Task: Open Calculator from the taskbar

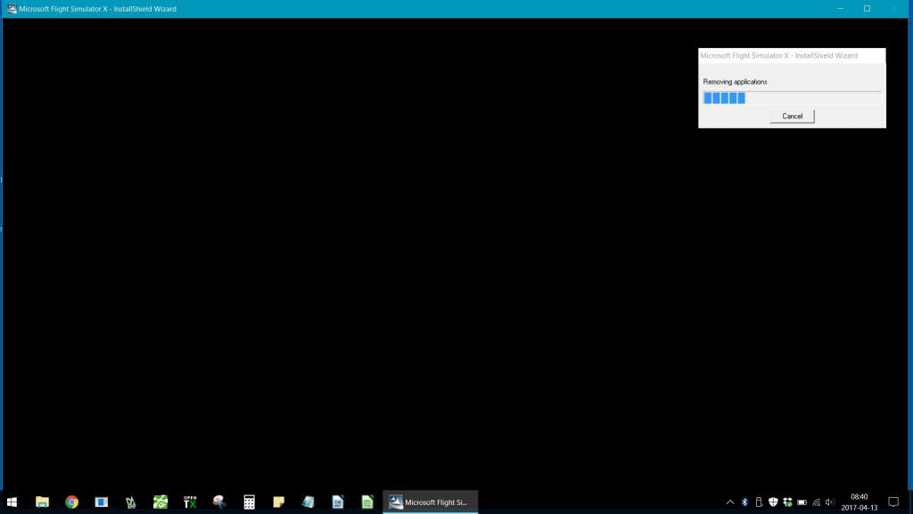Action: (x=250, y=502)
